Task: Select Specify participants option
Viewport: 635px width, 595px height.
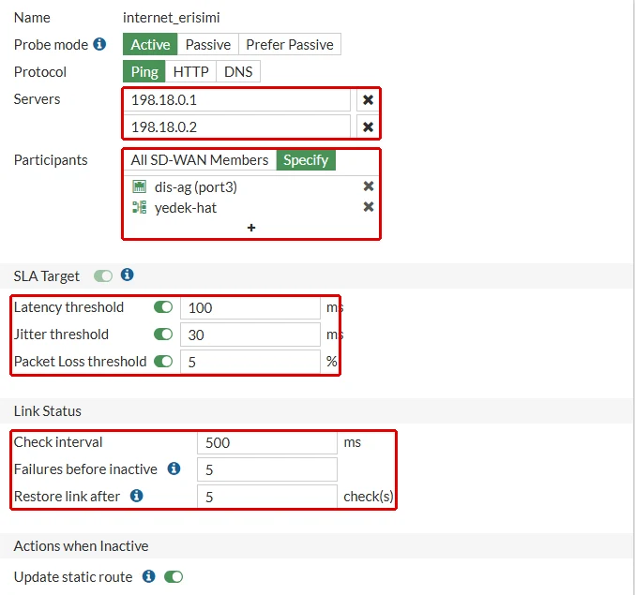Action: tap(306, 160)
